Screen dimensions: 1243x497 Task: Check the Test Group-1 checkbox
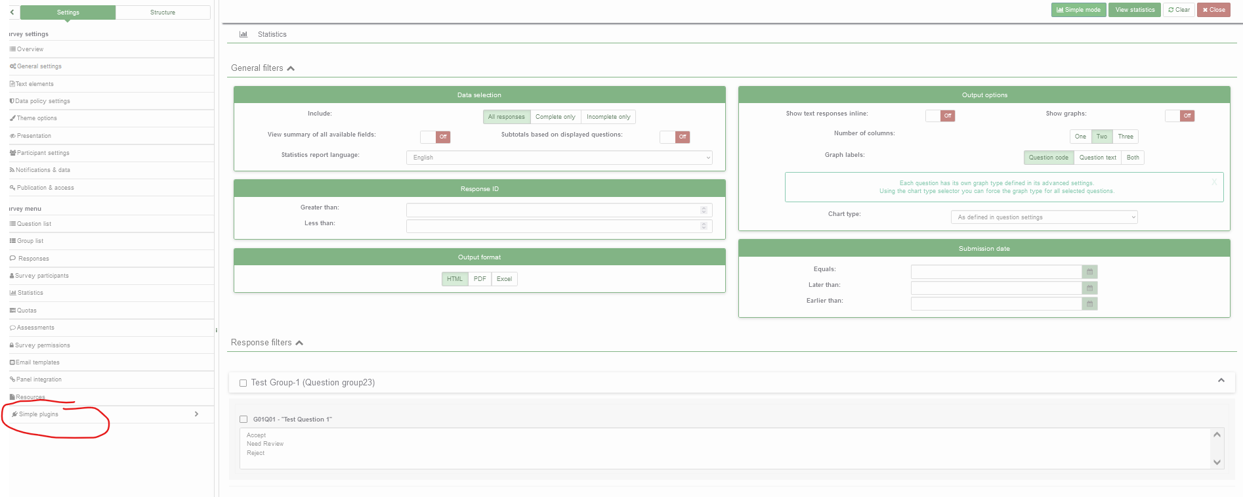pos(243,383)
